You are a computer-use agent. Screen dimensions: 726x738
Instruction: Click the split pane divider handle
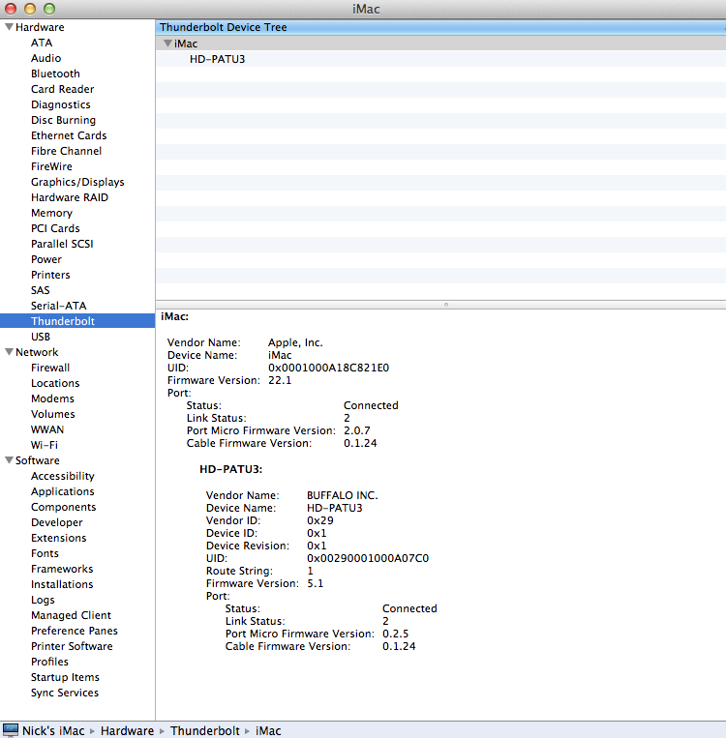click(445, 305)
